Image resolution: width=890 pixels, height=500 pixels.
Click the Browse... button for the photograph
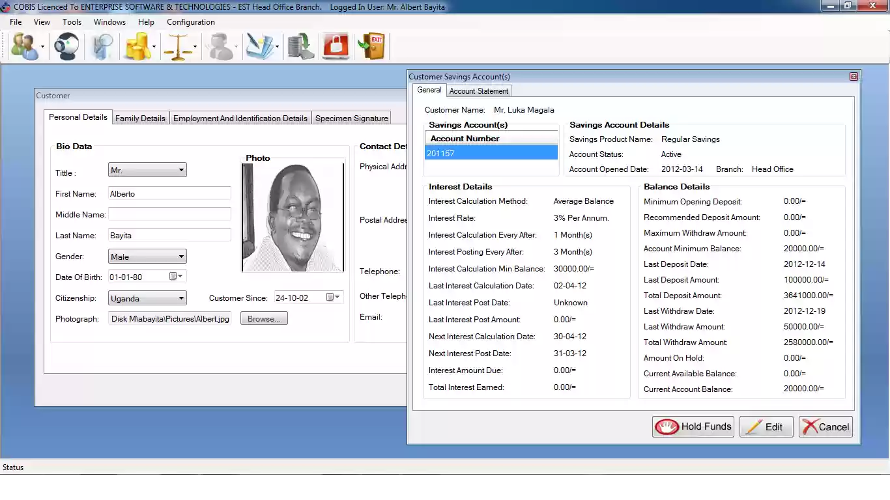coord(264,319)
